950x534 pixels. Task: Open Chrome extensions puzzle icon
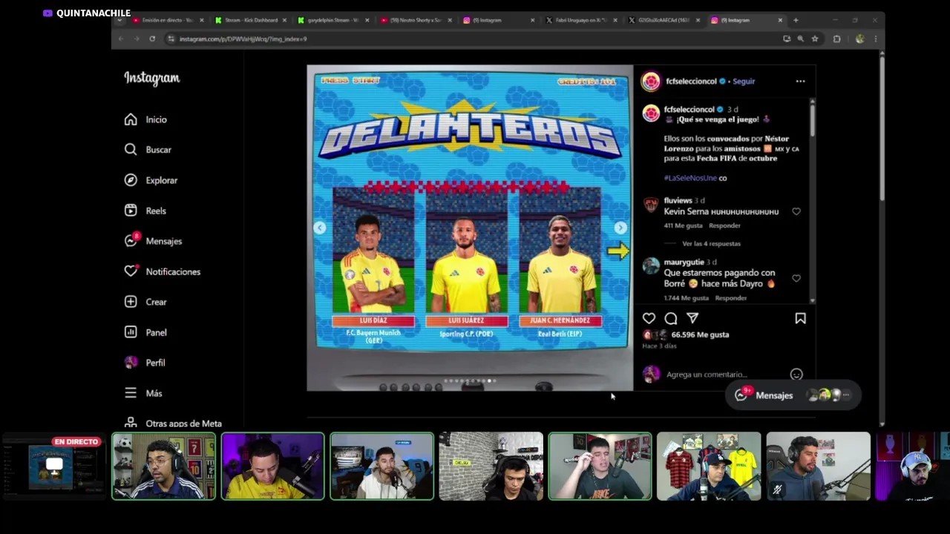click(837, 39)
